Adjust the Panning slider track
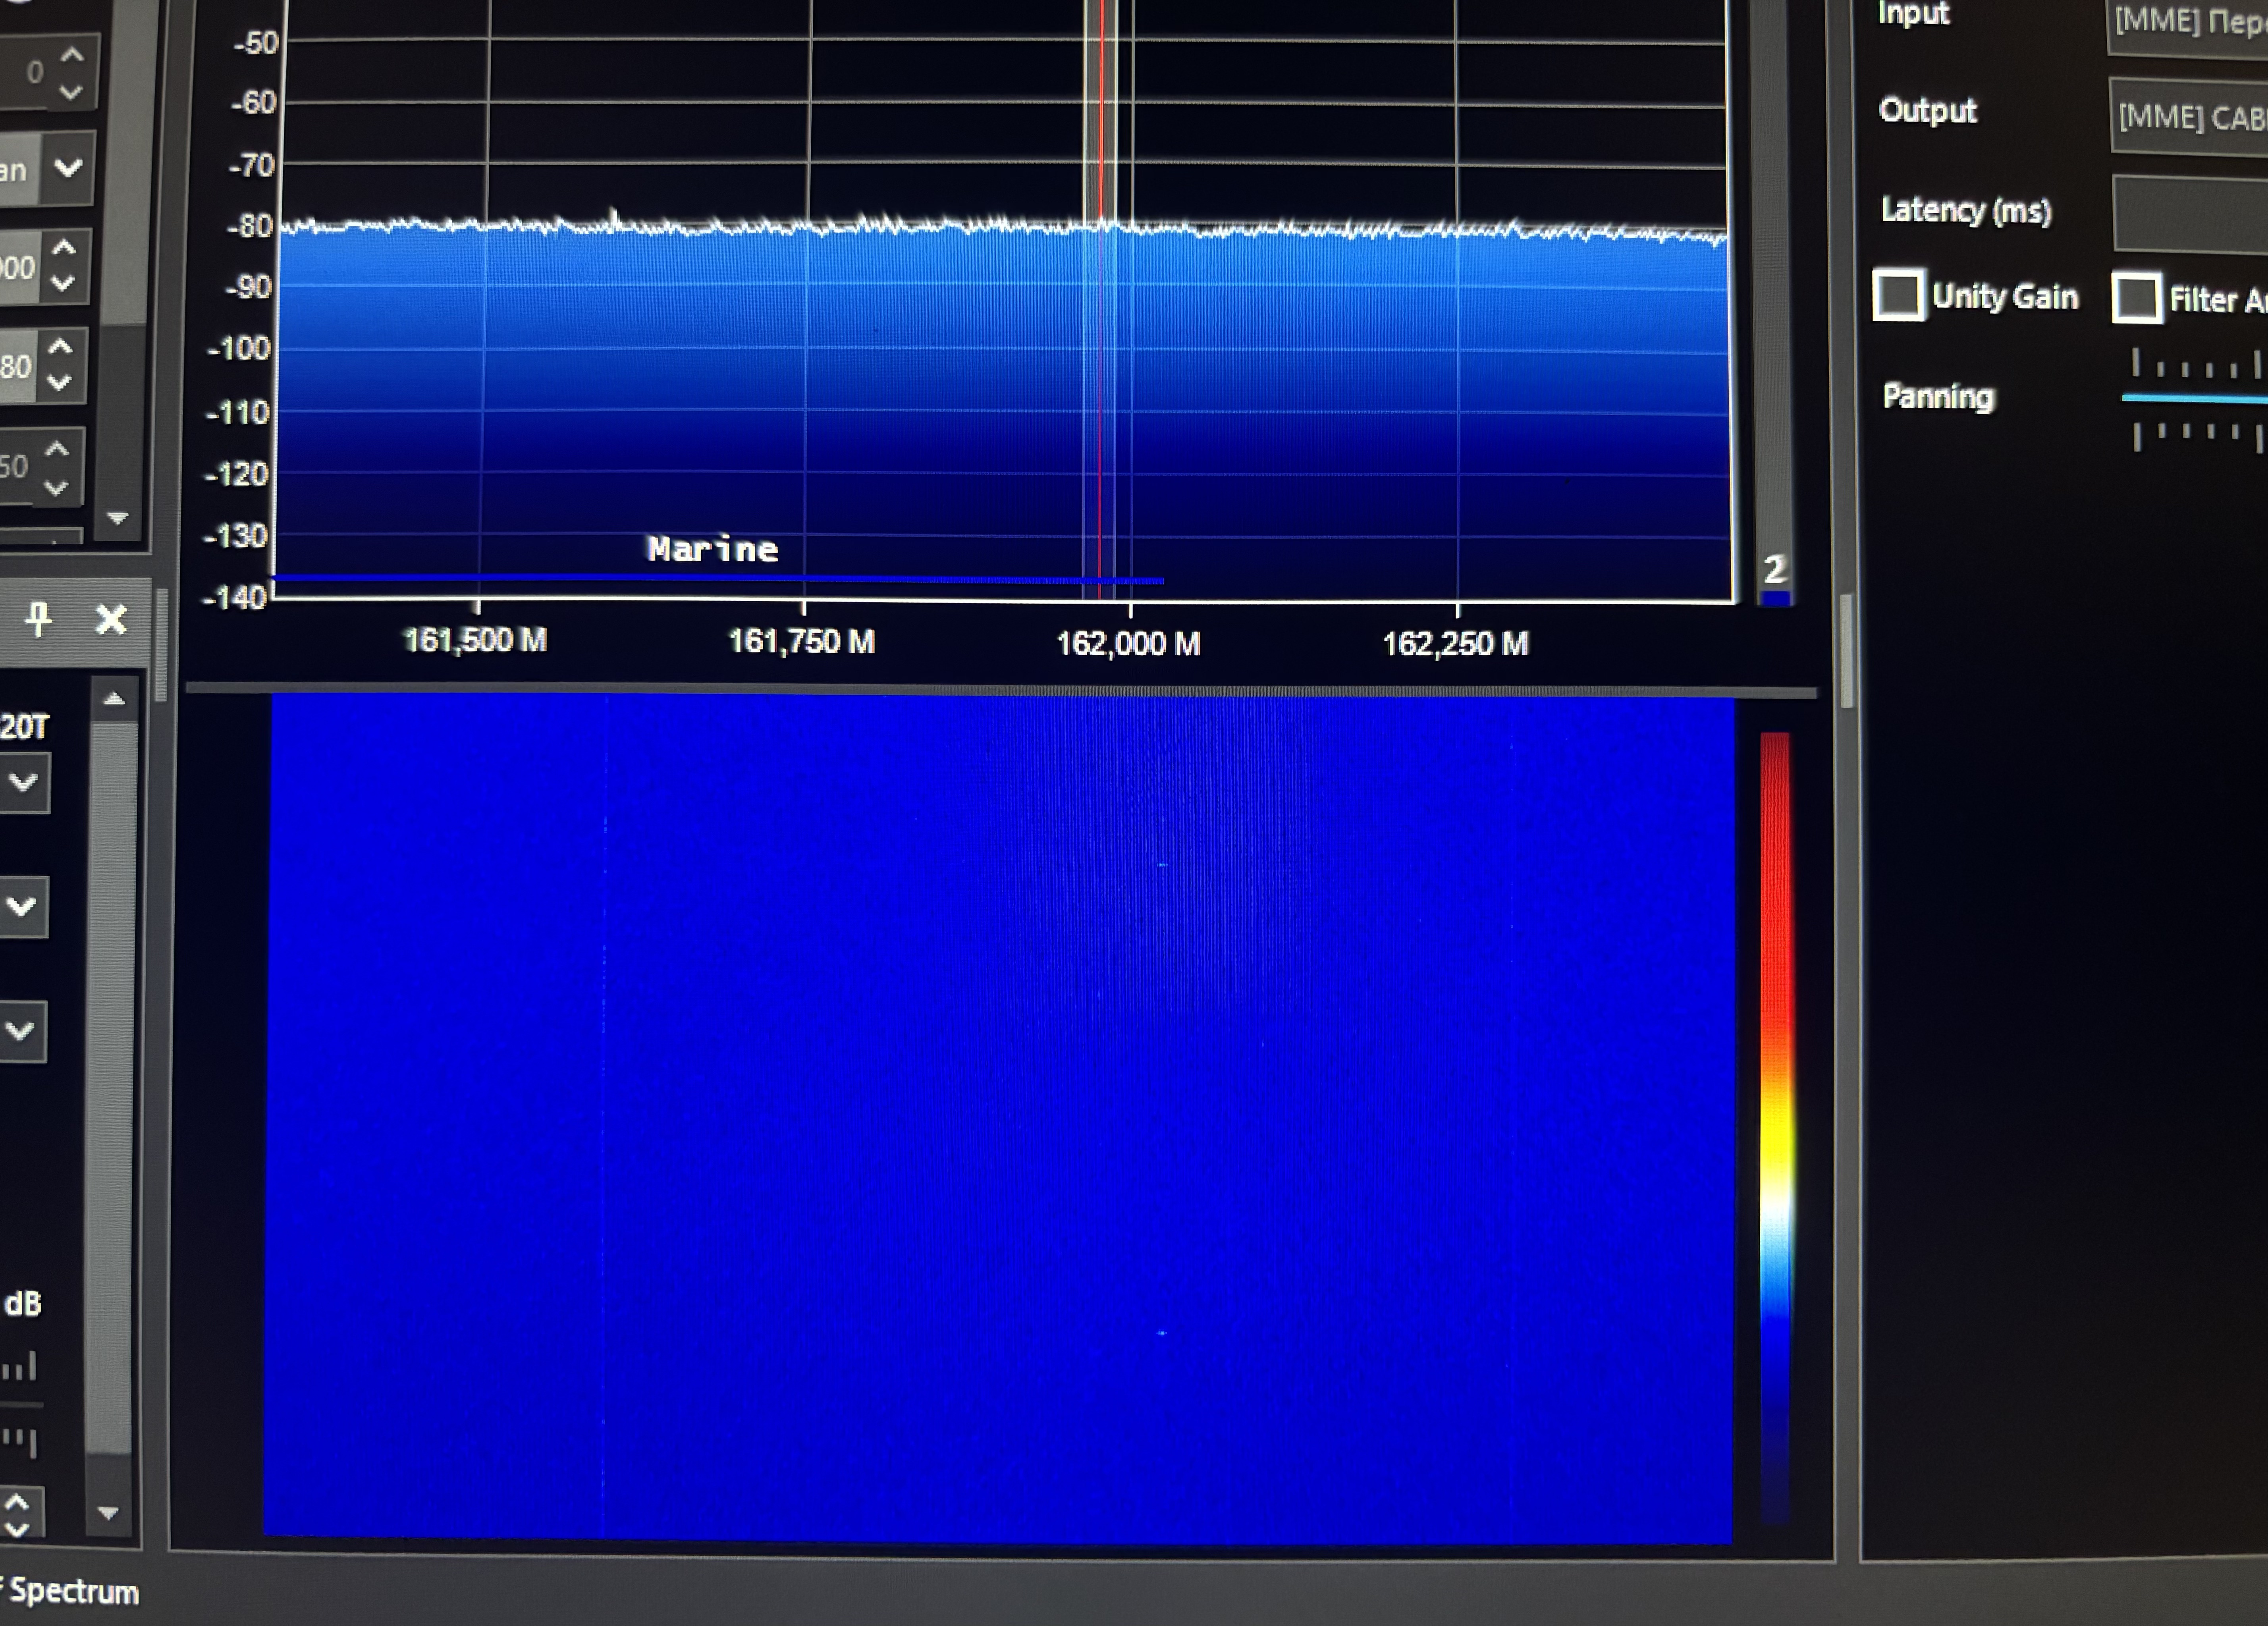 pyautogui.click(x=2195, y=398)
